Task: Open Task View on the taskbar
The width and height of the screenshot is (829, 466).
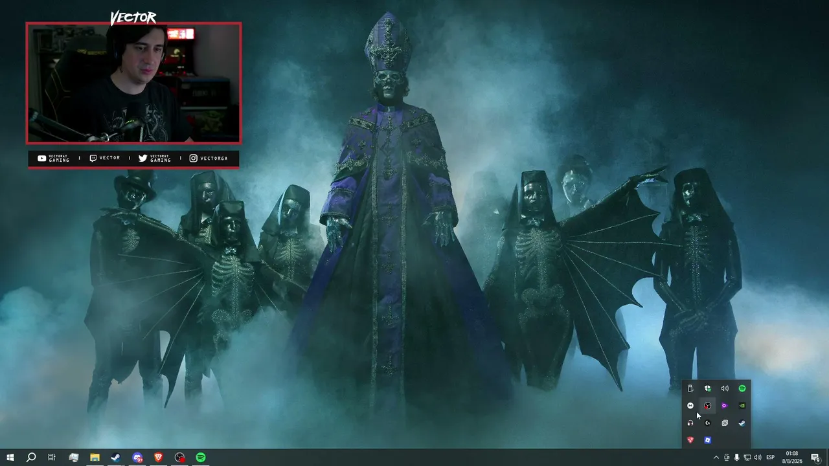Action: pos(52,458)
